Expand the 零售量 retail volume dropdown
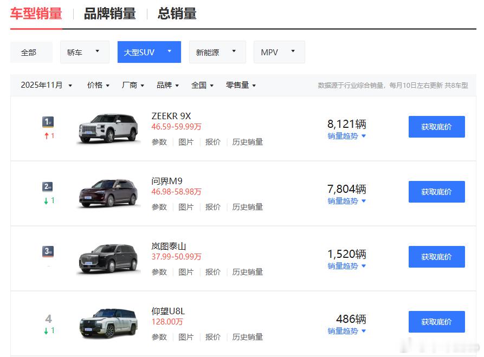The image size is (484, 357). [240, 85]
